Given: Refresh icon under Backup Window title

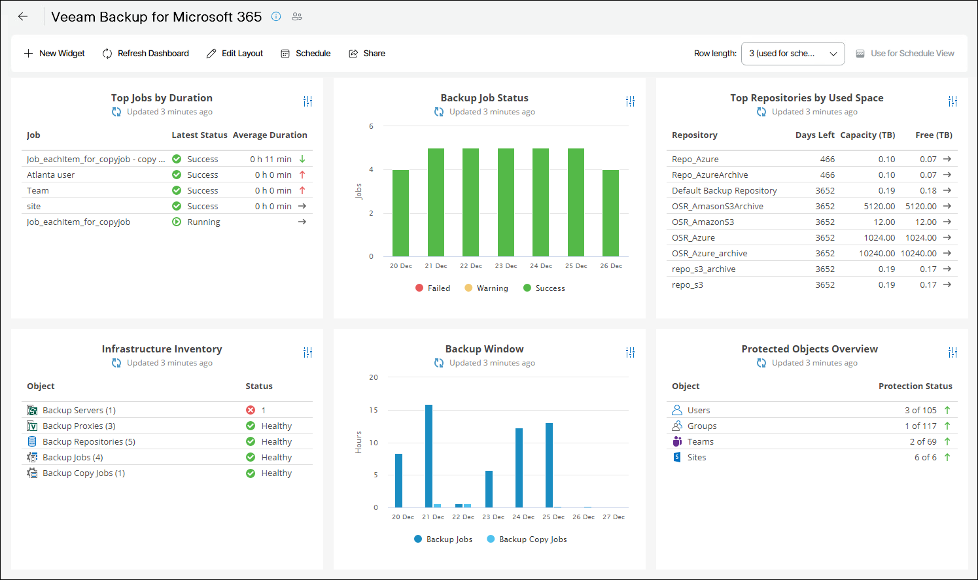Looking at the screenshot, I should 439,363.
